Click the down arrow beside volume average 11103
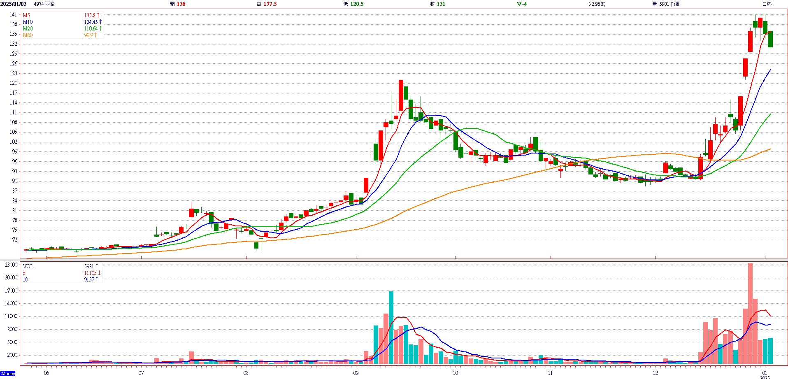Screen dimensions: 788x379 99,273
